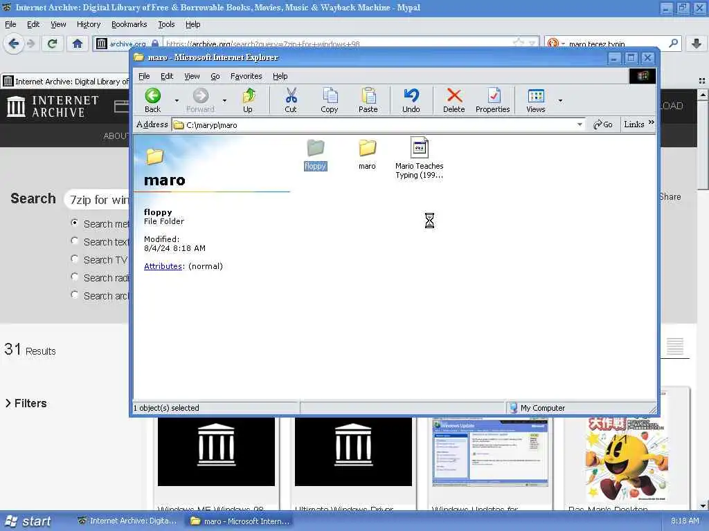The height and width of the screenshot is (531, 709).
Task: Open the Views dropdown arrow
Action: coord(561,101)
